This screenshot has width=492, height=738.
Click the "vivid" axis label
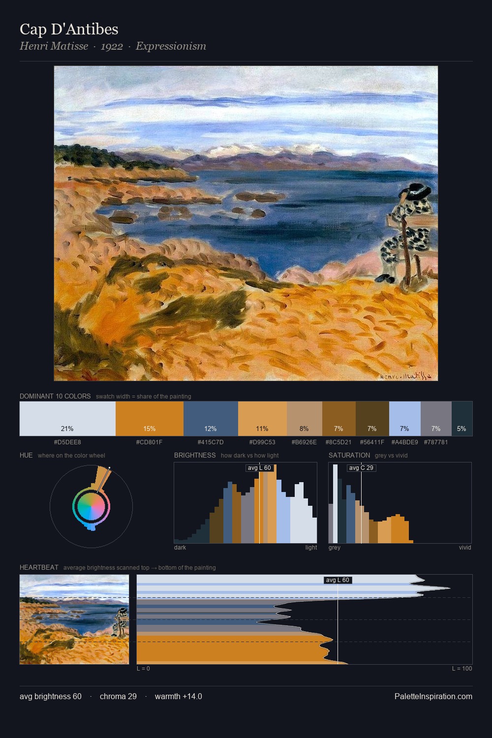pos(465,548)
